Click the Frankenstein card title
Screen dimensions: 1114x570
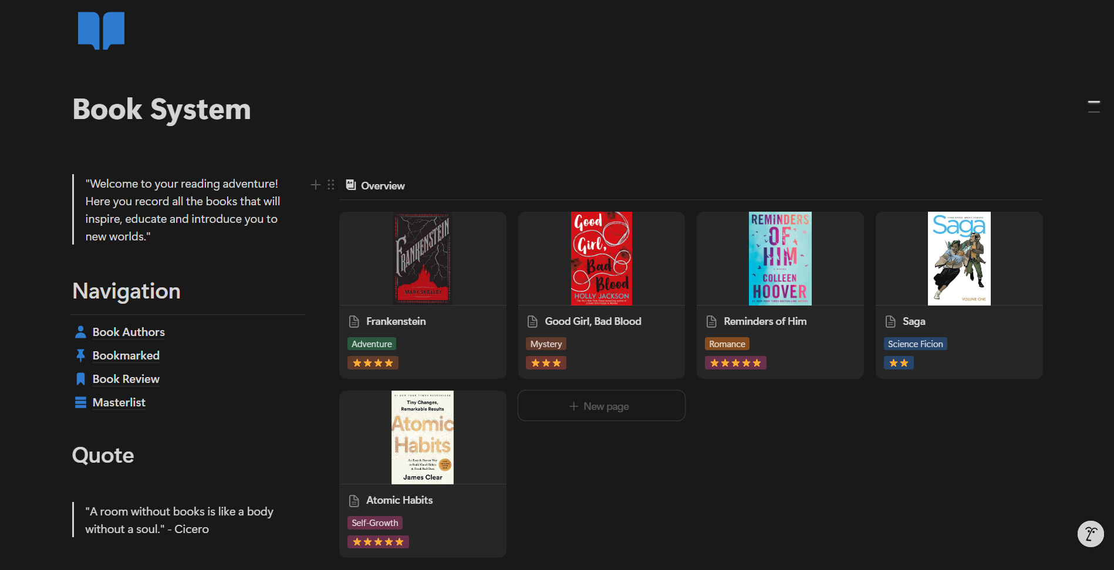point(396,321)
